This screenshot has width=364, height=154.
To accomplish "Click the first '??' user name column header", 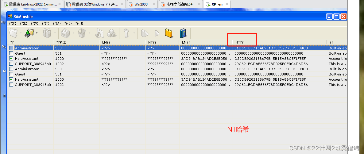I will tap(30, 42).
